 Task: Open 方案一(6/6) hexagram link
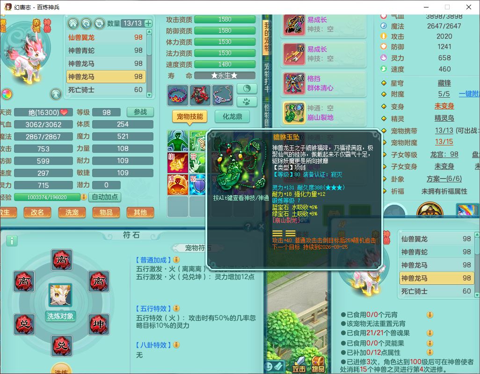pyautogui.click(x=444, y=179)
